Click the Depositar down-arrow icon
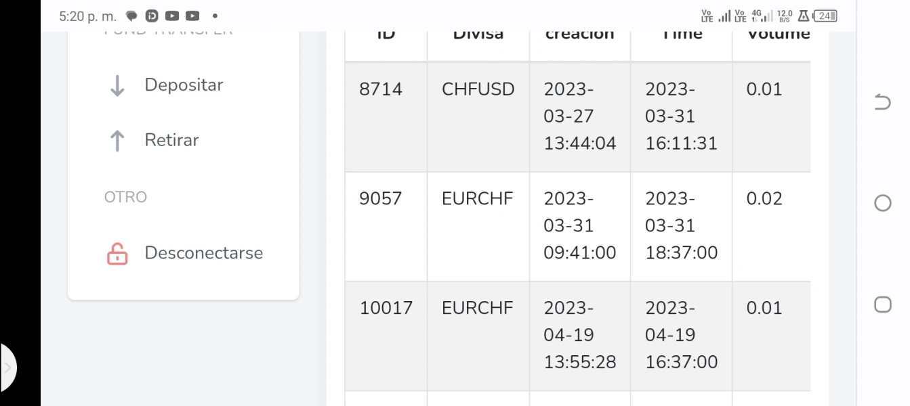This screenshot has width=910, height=406. 117,86
